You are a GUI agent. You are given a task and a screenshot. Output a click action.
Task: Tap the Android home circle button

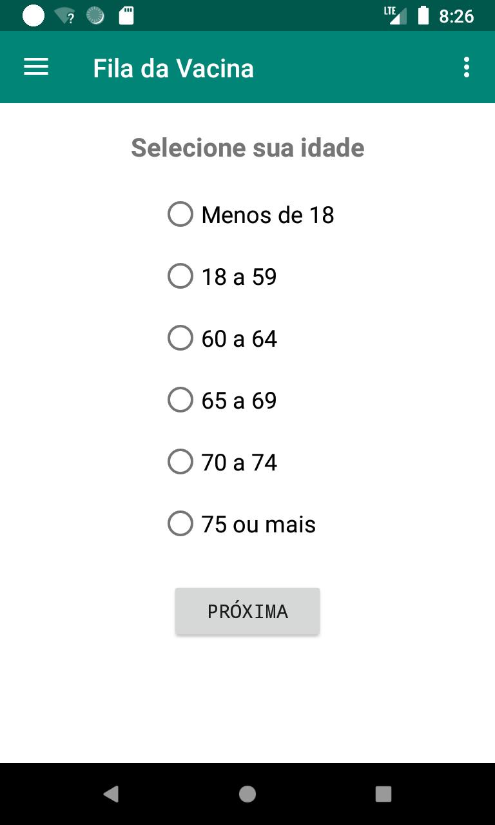click(x=247, y=793)
